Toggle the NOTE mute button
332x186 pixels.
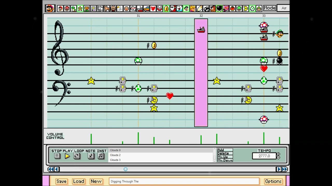(91, 156)
